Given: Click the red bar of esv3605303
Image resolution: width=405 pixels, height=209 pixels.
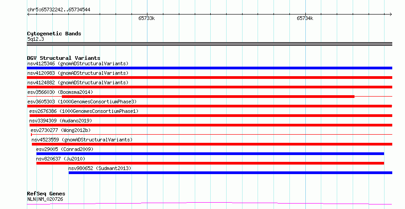Looking at the screenshot, I should pyautogui.click(x=209, y=106).
